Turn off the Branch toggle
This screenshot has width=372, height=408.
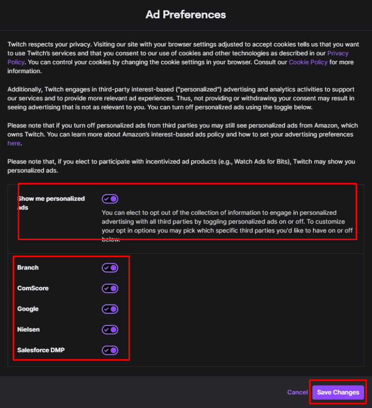[110, 268]
